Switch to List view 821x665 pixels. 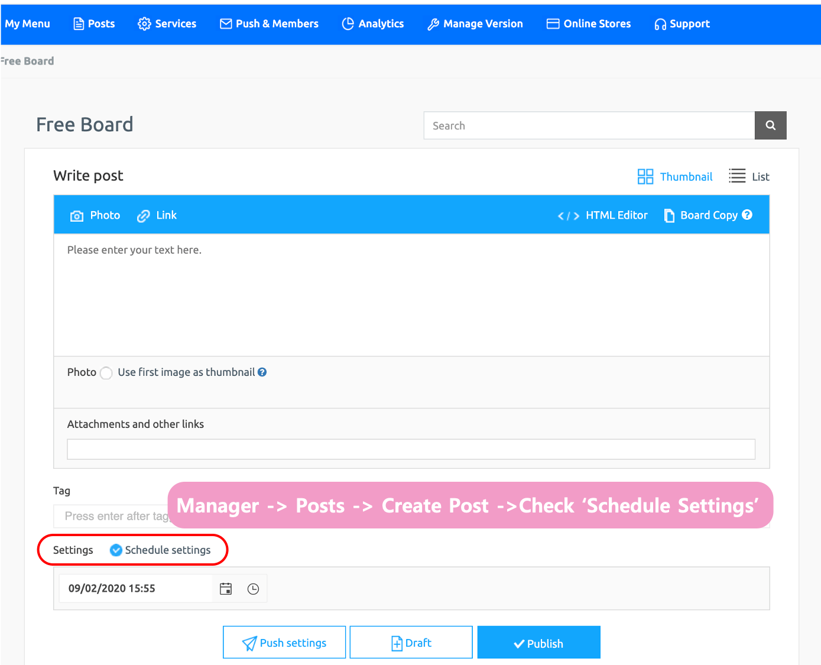pos(749,177)
